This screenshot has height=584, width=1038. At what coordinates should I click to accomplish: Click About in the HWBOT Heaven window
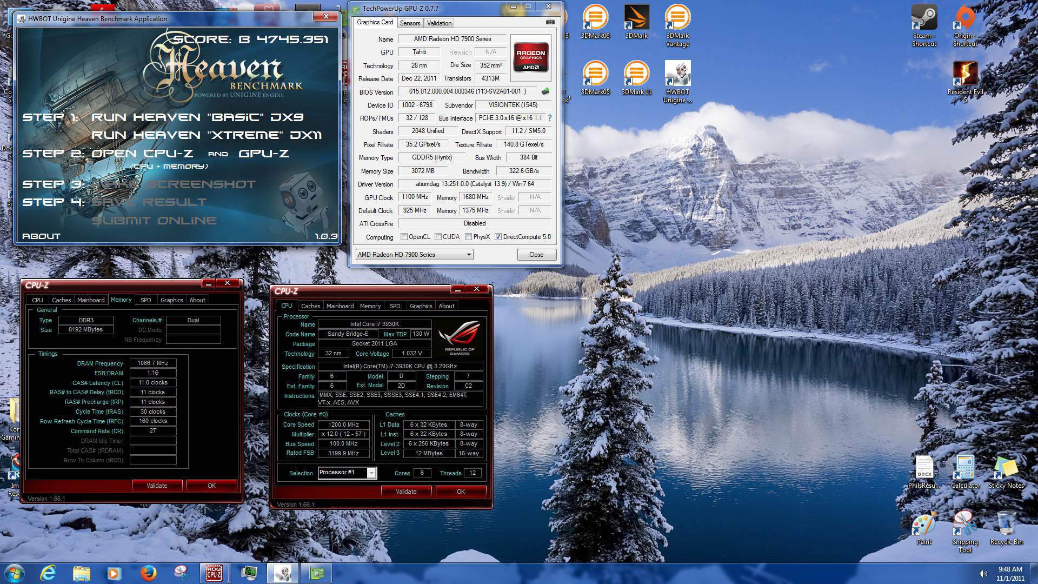pos(41,236)
